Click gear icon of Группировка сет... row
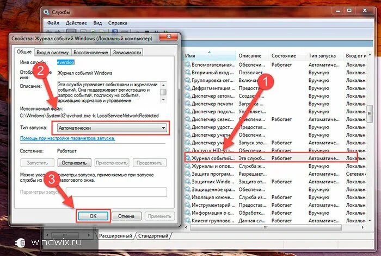 (187, 80)
